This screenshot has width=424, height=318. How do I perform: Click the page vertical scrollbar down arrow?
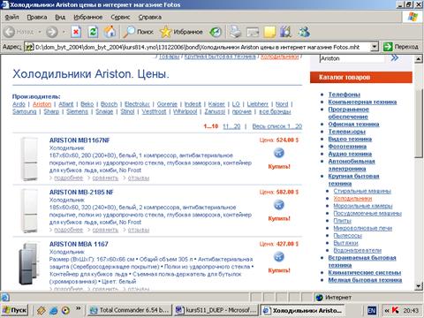click(419, 285)
